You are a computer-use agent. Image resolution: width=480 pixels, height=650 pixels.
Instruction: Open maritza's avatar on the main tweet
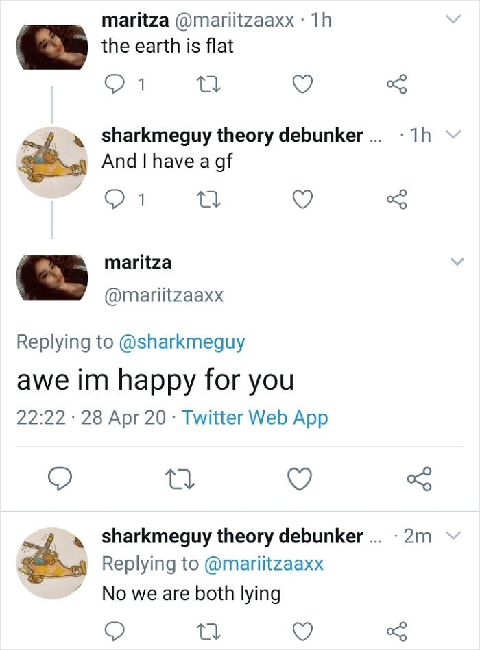pos(51,277)
